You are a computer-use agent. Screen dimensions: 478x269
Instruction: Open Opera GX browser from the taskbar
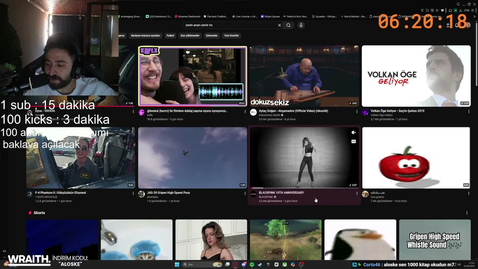235,265
